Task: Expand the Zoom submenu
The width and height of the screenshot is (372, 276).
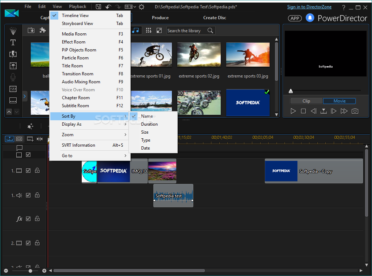Action: tap(90, 135)
